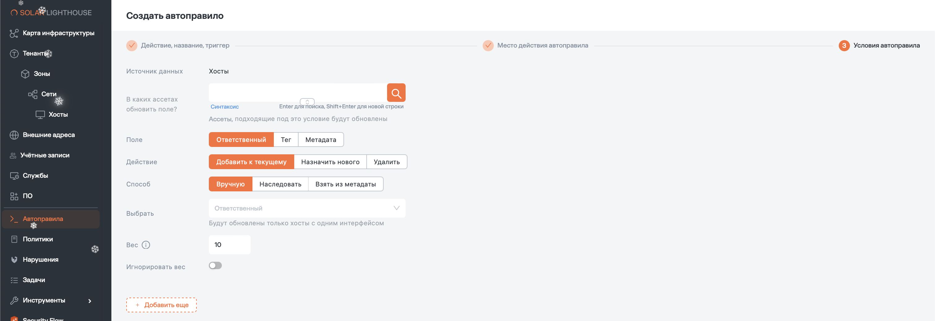Open the Ответственный dropdown
This screenshot has width=935, height=321.
click(307, 208)
